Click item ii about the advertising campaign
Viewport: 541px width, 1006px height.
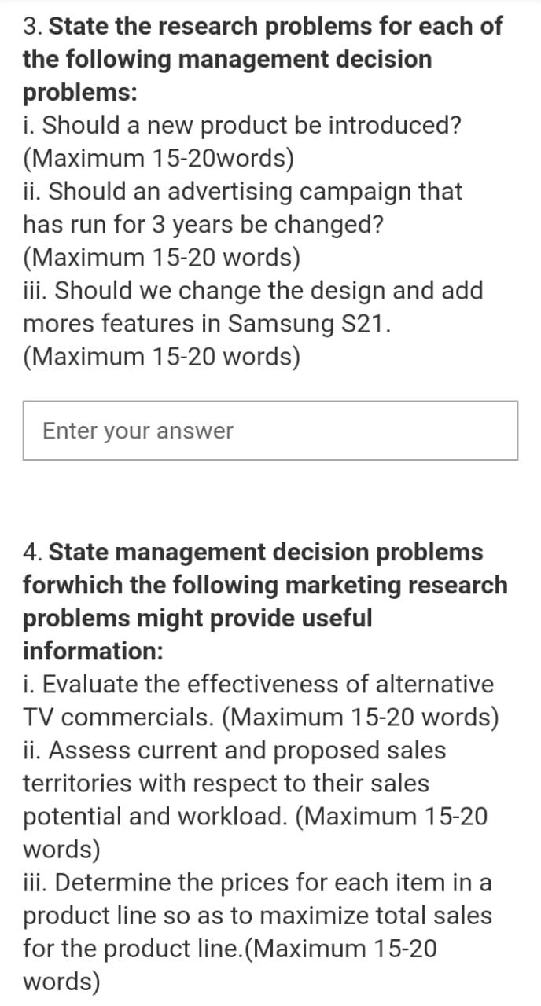(244, 207)
